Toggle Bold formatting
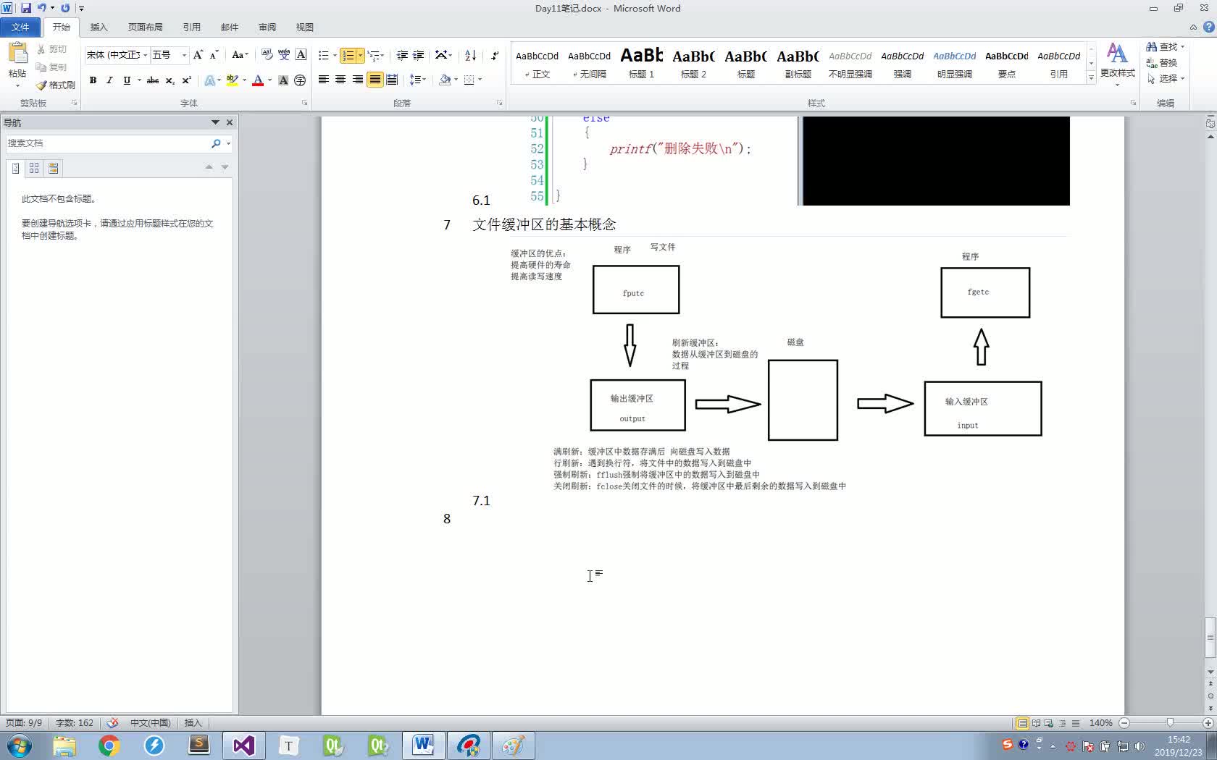This screenshot has width=1217, height=760. point(93,80)
